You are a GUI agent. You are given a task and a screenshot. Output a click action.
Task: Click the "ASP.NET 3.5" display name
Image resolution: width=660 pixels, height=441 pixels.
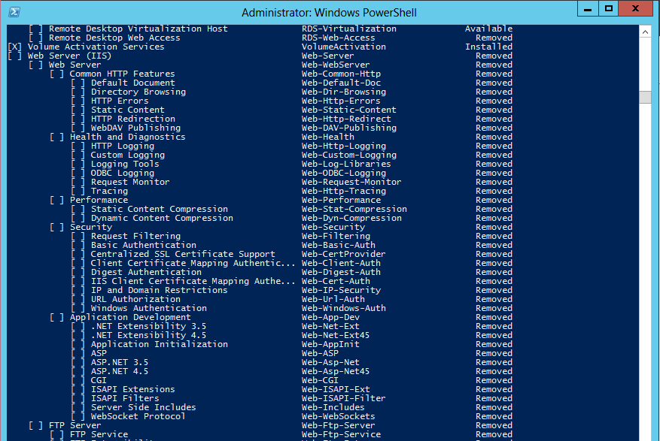point(120,363)
